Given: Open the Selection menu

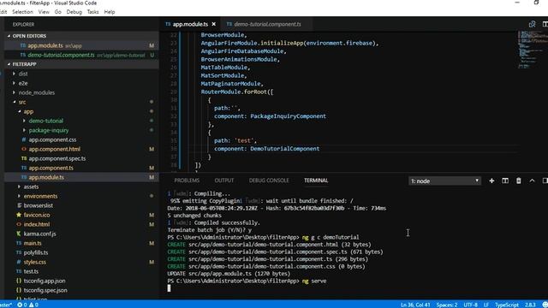Looking at the screenshot, I should pos(23,12).
